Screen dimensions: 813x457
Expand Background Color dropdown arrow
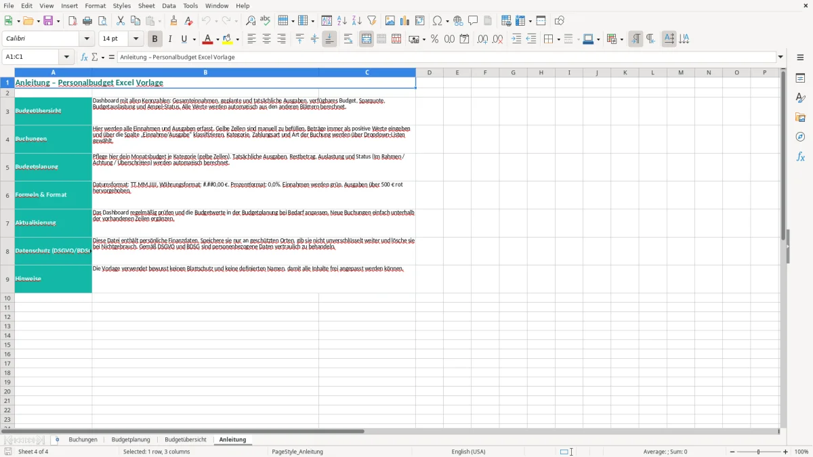pos(238,40)
